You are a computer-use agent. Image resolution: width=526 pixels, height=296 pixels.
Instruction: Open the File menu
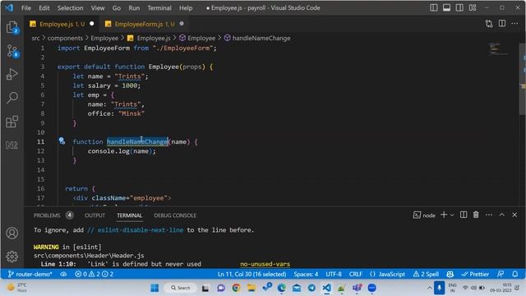25,7
